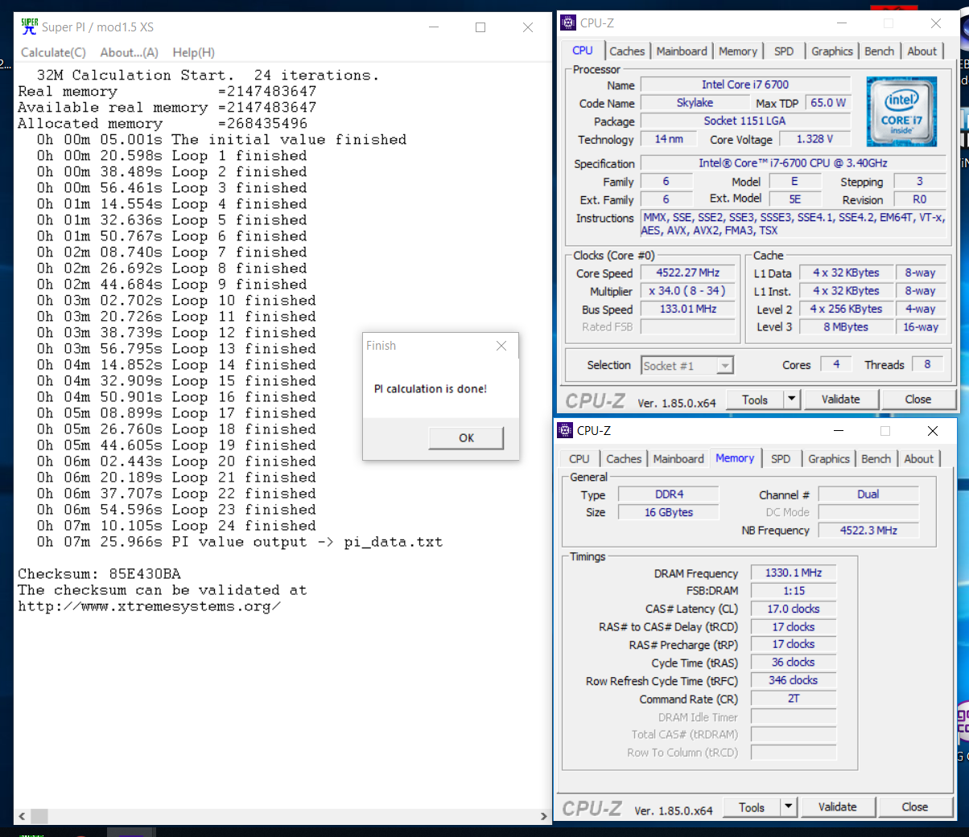Image resolution: width=969 pixels, height=837 pixels.
Task: Click the xtremesystems.org URL text in Super PI
Action: (150, 606)
